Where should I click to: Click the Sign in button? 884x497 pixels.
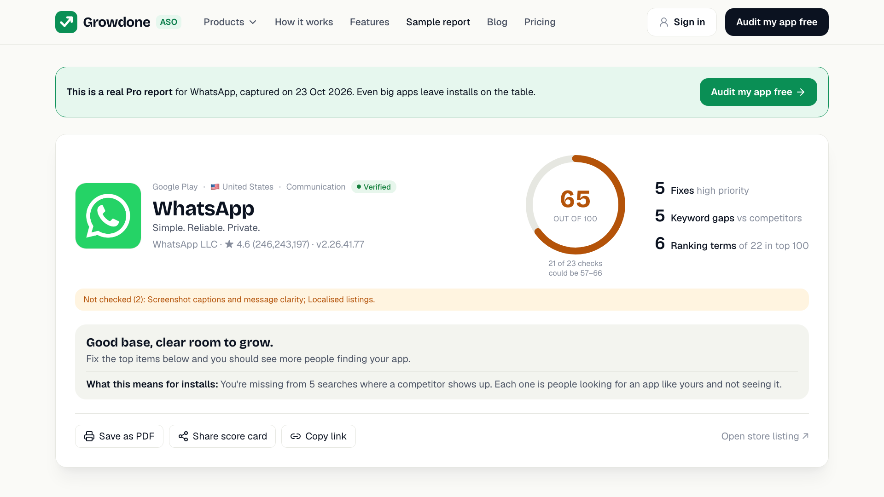(x=682, y=22)
